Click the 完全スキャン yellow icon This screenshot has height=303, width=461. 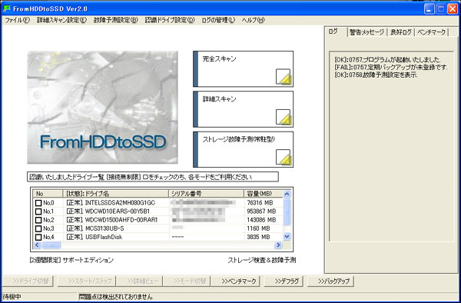tap(284, 77)
